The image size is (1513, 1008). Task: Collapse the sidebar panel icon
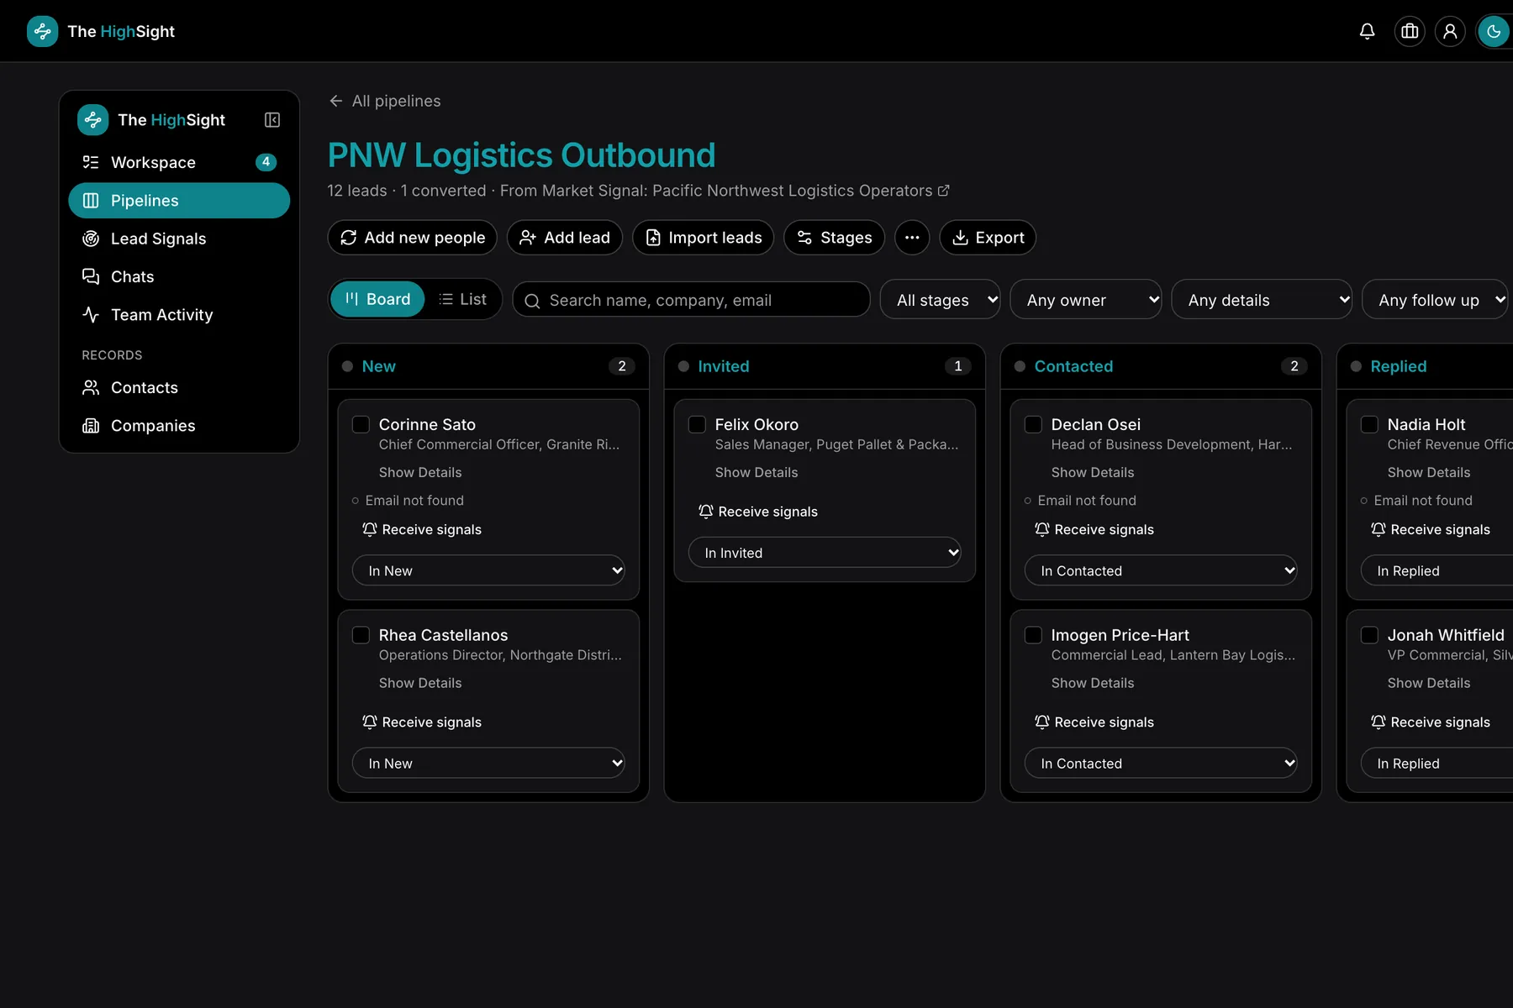272,120
